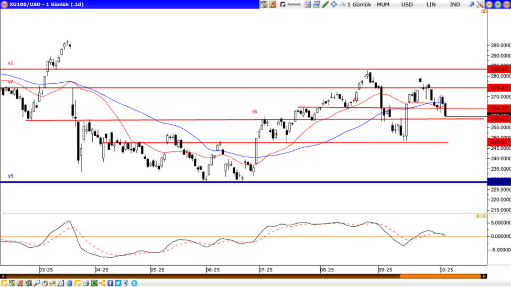Screen dimensions: 511x287
Task: Open the USD currency selector
Action: 407,4
